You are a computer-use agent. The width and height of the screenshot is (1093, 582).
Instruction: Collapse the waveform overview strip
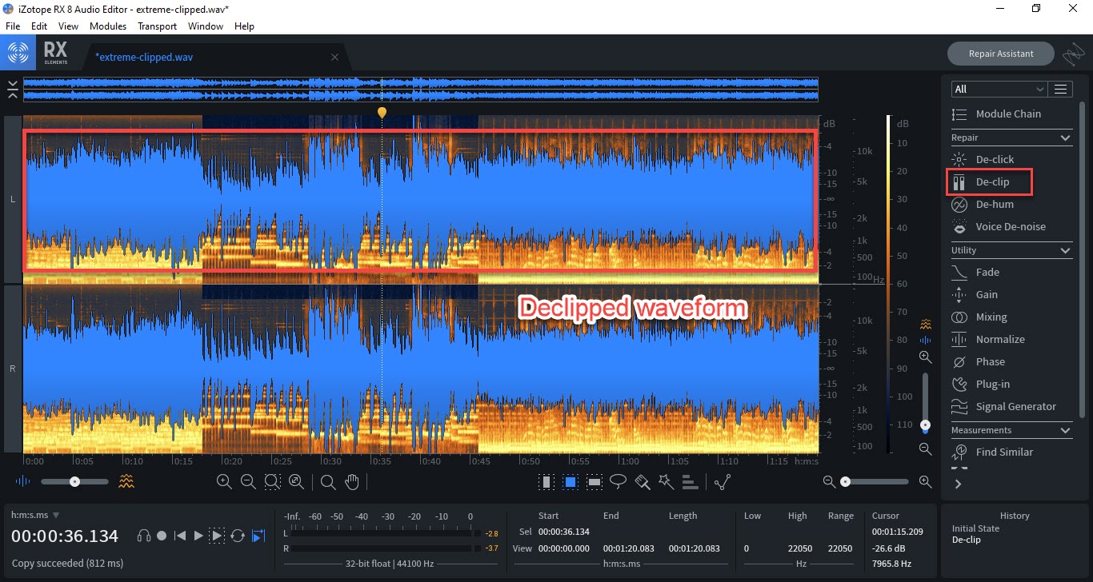[x=12, y=89]
